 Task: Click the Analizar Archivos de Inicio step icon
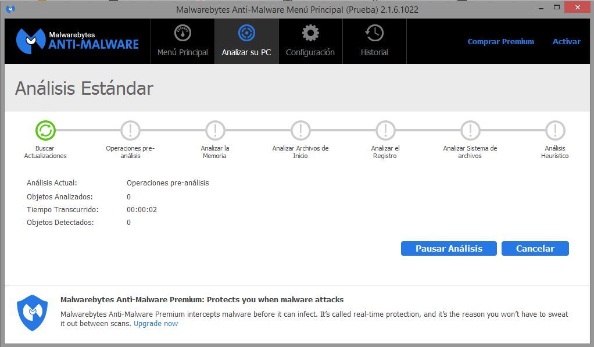coord(300,130)
